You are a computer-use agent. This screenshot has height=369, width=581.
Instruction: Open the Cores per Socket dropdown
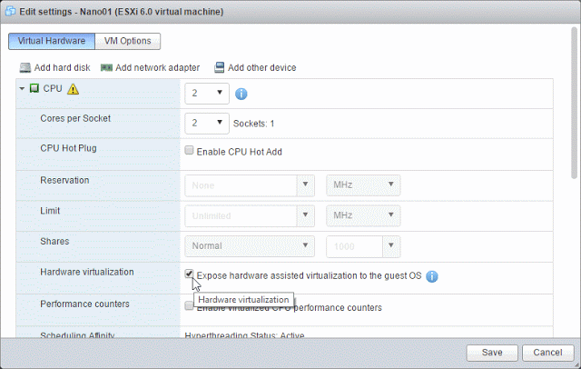pyautogui.click(x=207, y=123)
